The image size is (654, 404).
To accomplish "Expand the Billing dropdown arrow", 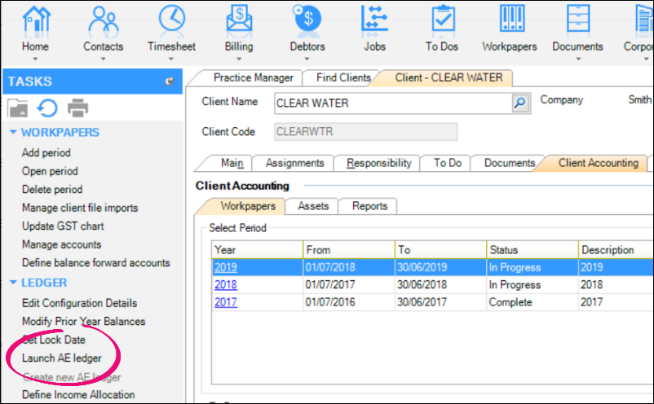I will (239, 59).
